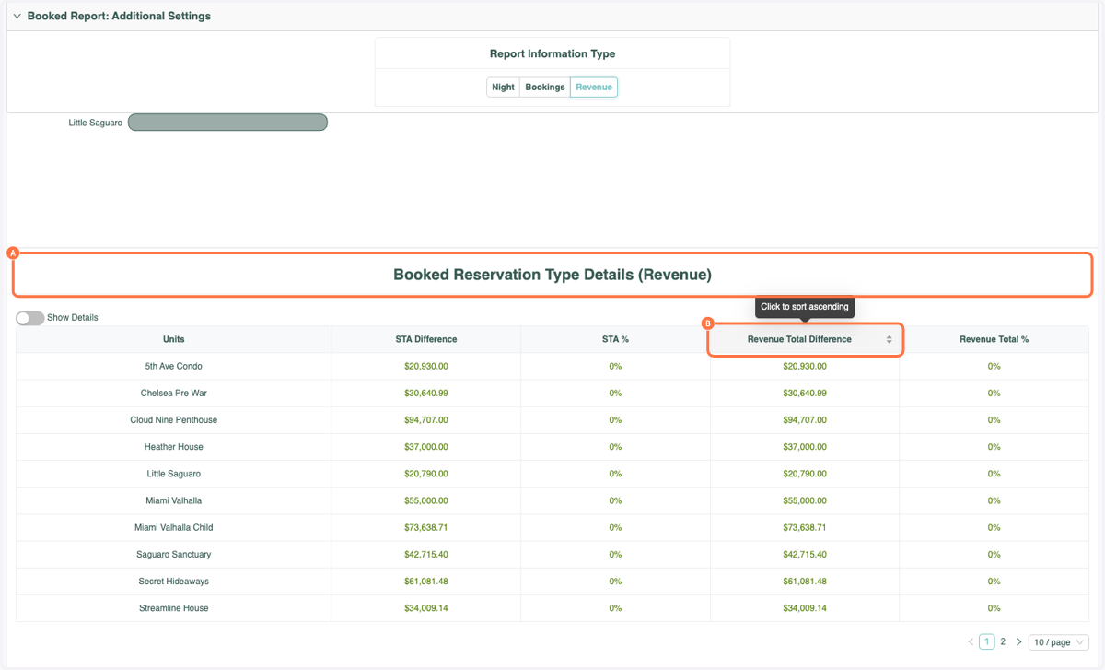This screenshot has width=1105, height=670.
Task: Go to previous page arrow
Action: pyautogui.click(x=971, y=642)
